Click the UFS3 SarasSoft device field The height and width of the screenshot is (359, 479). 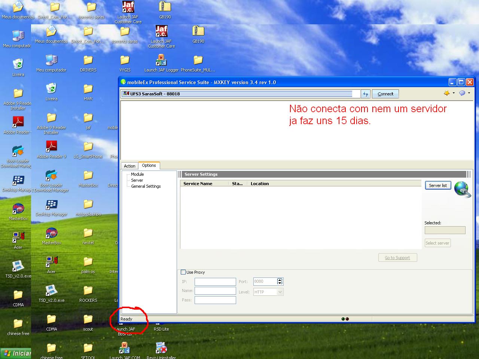240,94
